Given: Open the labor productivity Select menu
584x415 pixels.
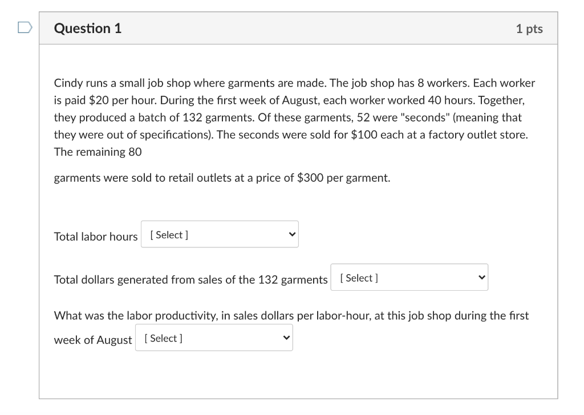Looking at the screenshot, I should (214, 337).
